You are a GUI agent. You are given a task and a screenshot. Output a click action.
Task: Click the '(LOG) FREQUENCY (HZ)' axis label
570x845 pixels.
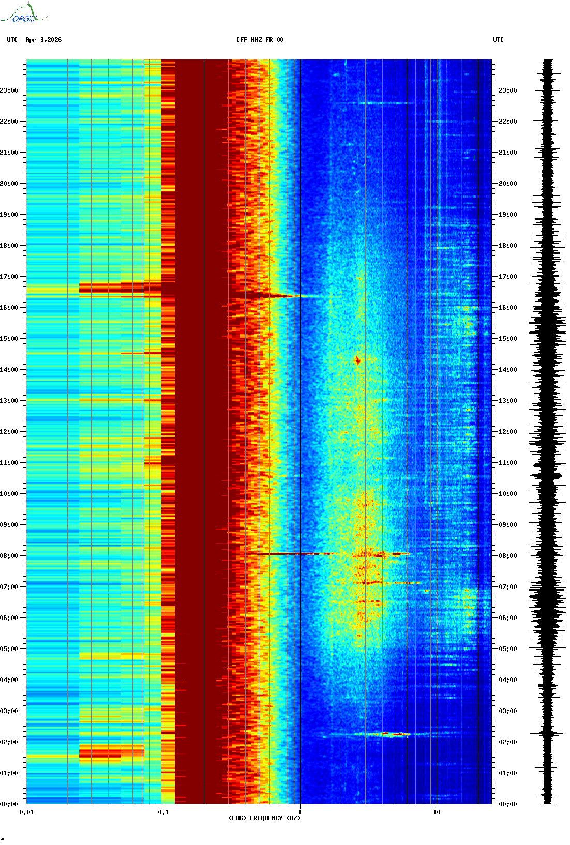pyautogui.click(x=264, y=818)
